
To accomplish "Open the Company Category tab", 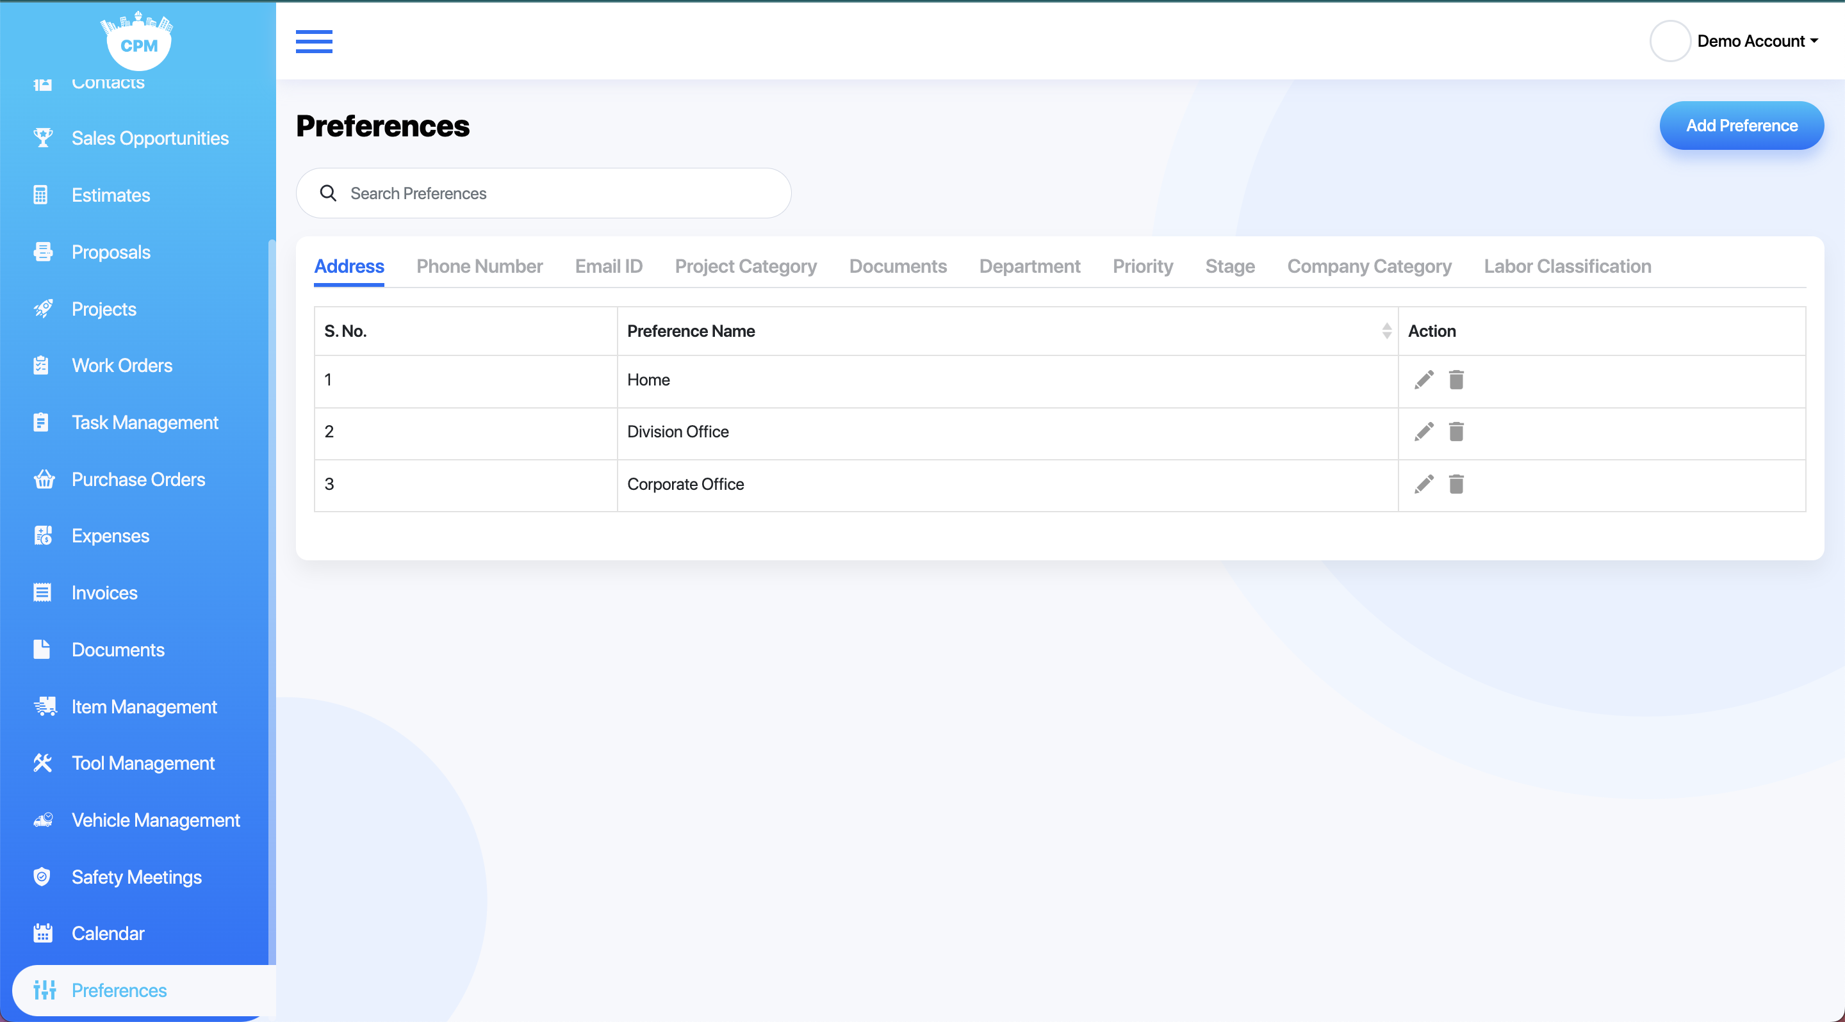I will (x=1369, y=266).
